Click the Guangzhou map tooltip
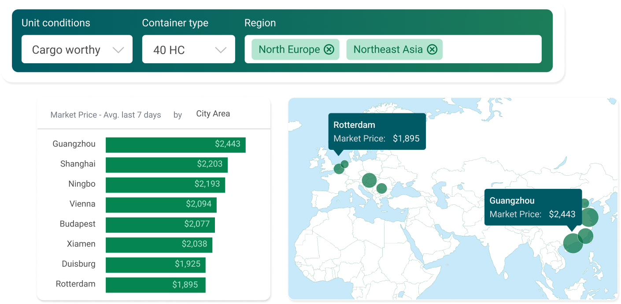Image resolution: width=621 pixels, height=304 pixels. (x=532, y=207)
